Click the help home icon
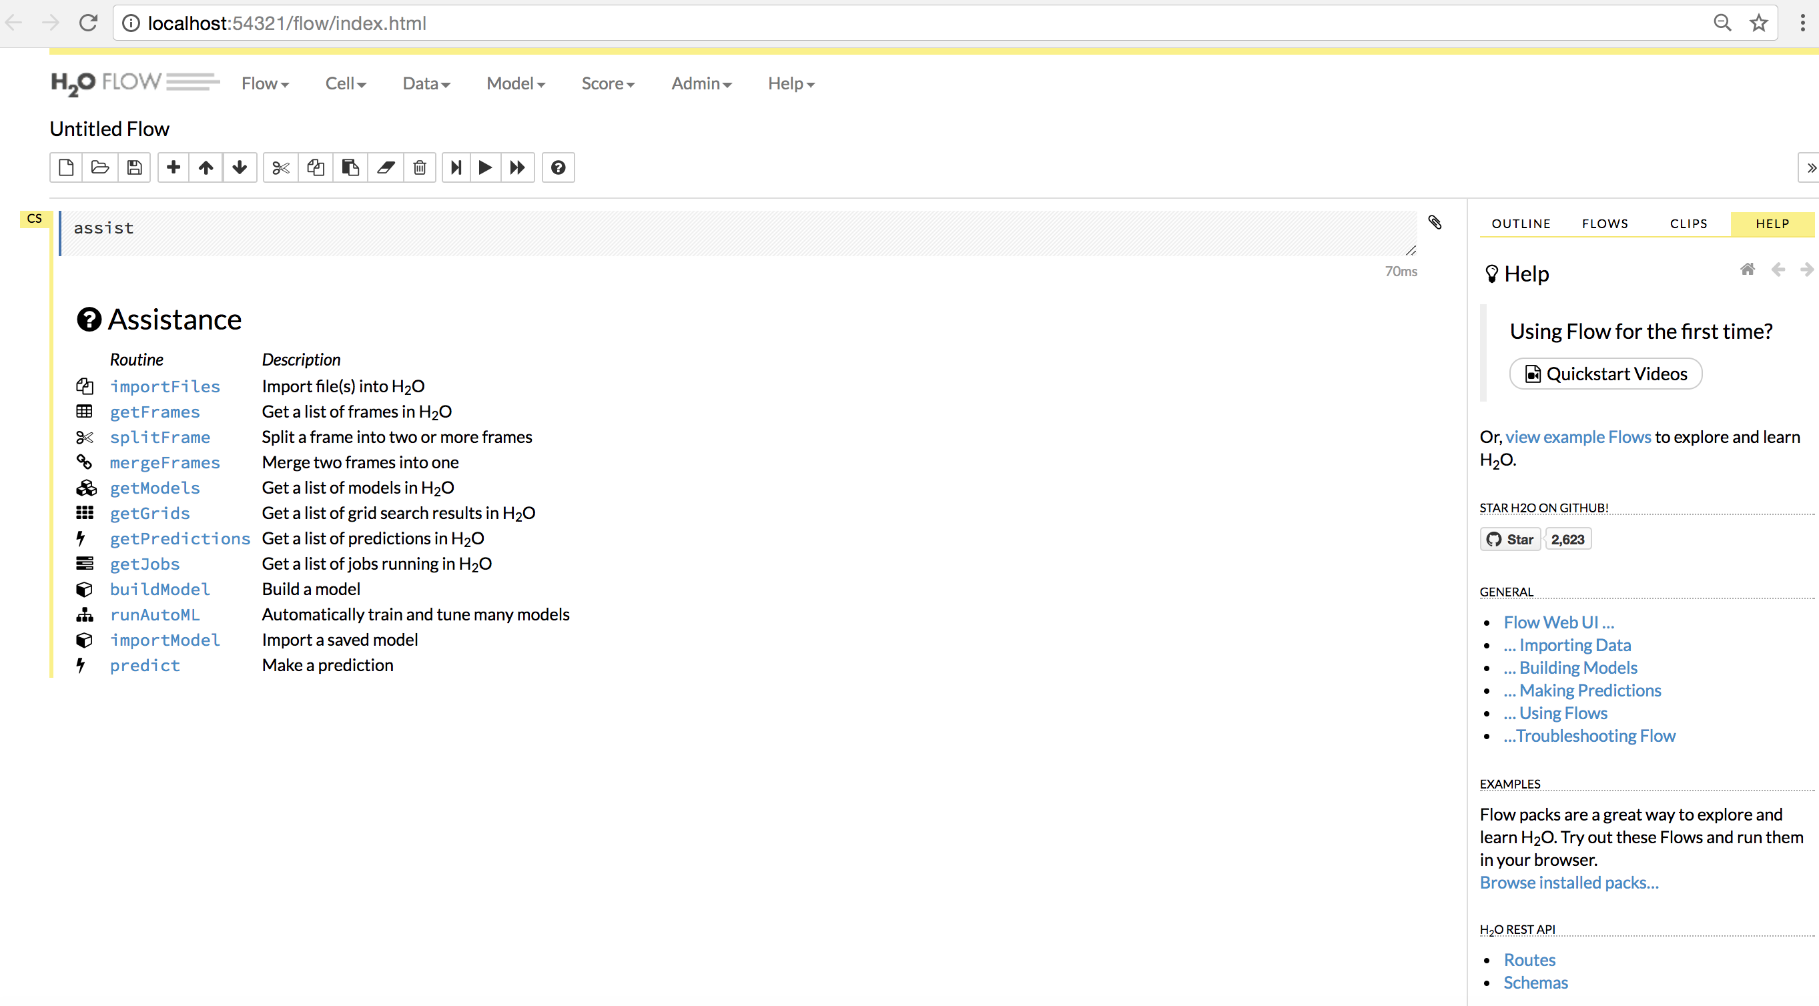1819x1006 pixels. [x=1747, y=269]
